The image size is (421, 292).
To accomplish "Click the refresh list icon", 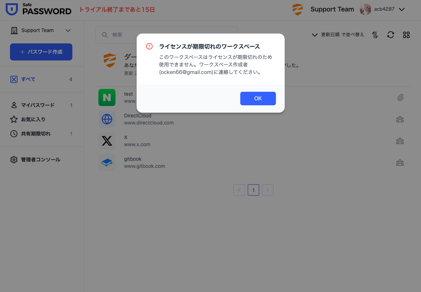I will [x=391, y=35].
